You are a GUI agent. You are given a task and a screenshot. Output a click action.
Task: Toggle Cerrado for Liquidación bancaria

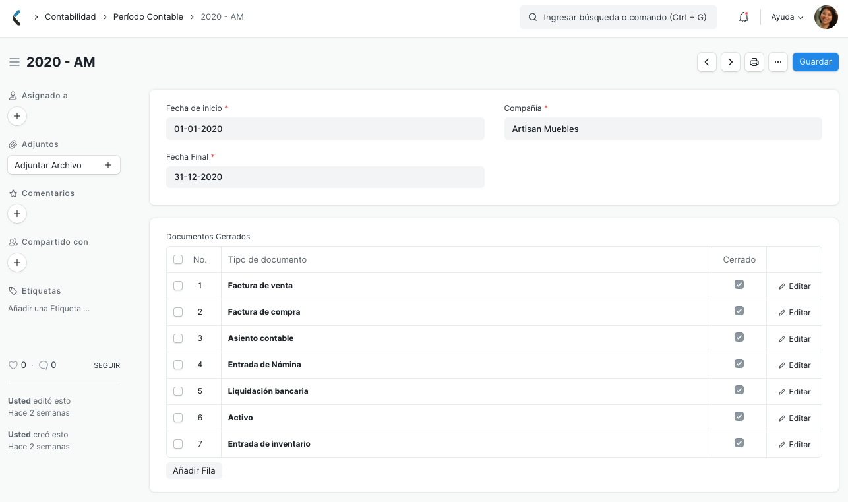739,390
